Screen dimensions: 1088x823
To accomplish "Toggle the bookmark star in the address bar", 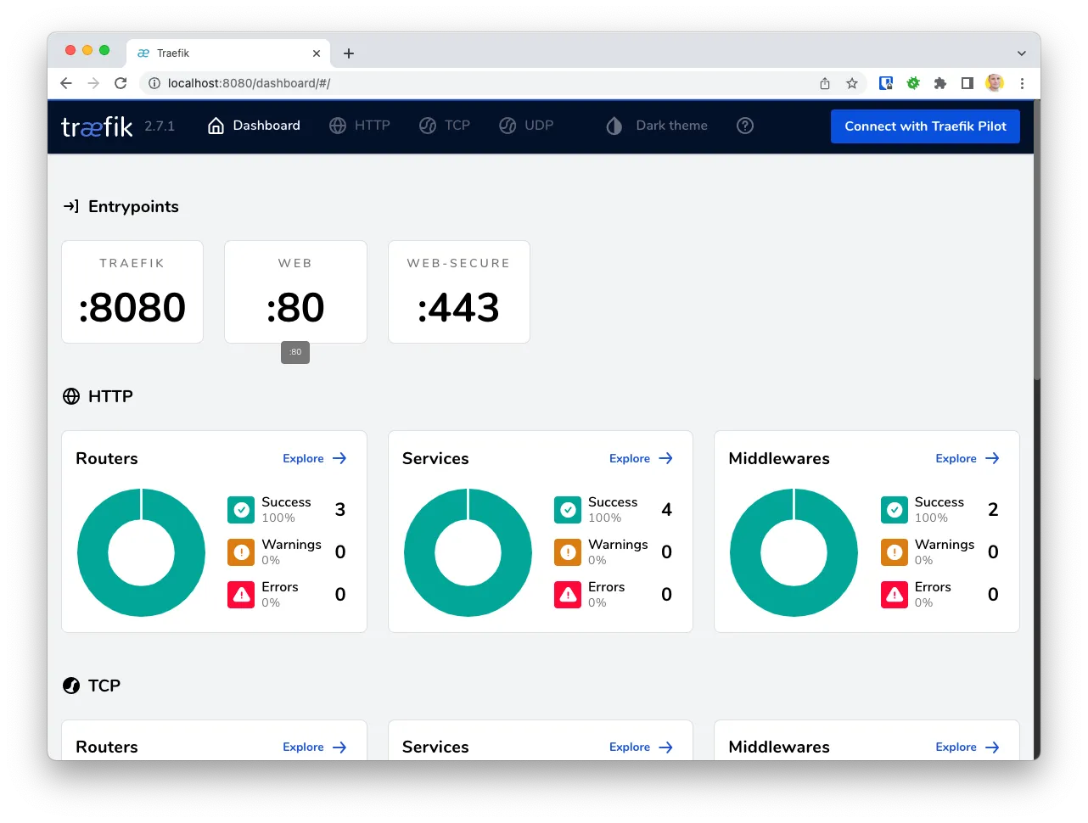I will [x=851, y=83].
